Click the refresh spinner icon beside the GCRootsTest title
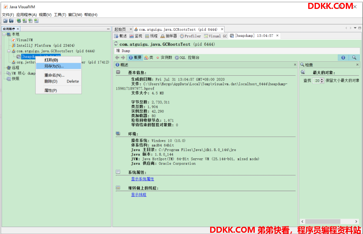 coord(116,44)
